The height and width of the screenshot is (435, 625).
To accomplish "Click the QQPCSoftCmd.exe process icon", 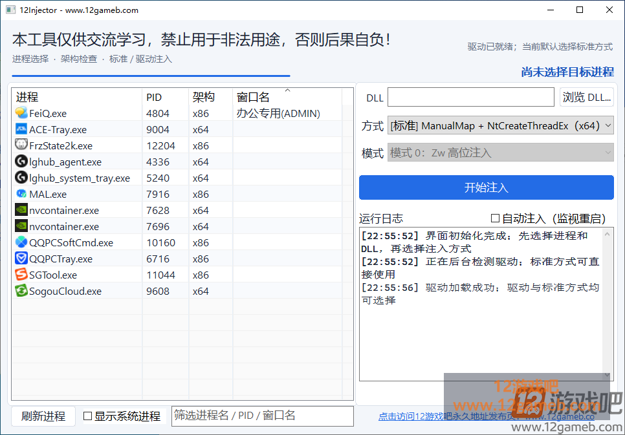I will pyautogui.click(x=21, y=242).
